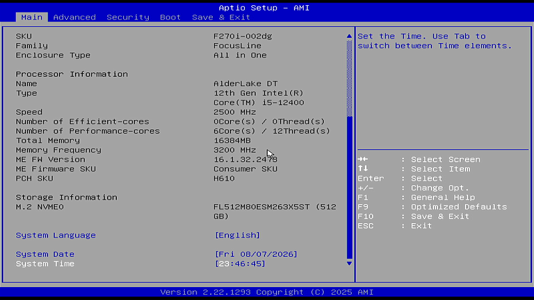Viewport: 534px width, 300px height.
Task: Select the System Time value field
Action: [x=240, y=264]
